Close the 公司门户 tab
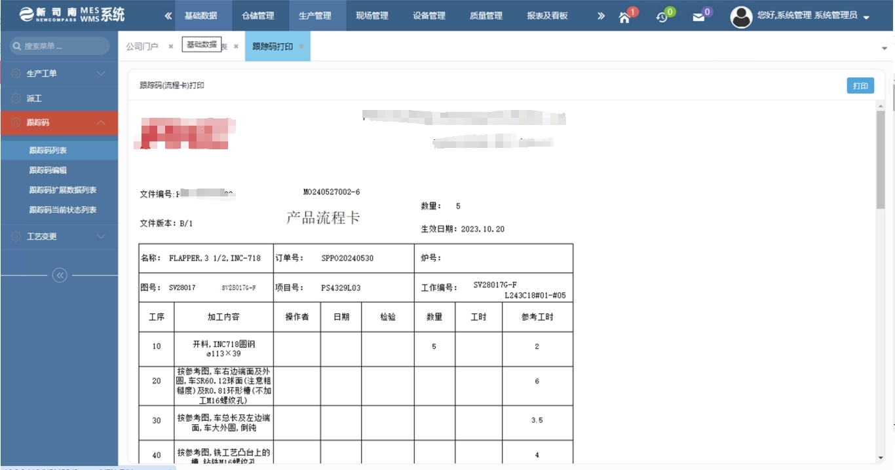 click(x=171, y=46)
